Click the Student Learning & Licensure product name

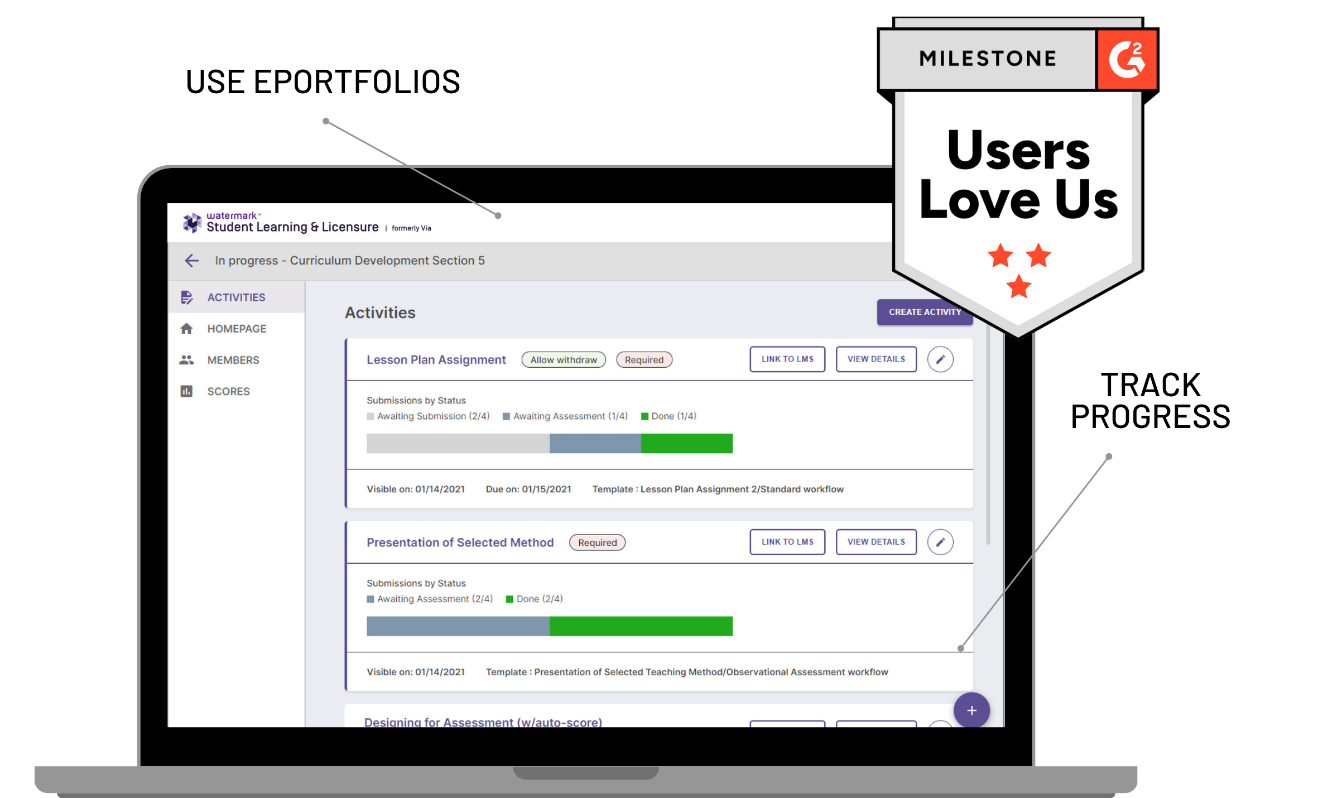click(x=292, y=227)
